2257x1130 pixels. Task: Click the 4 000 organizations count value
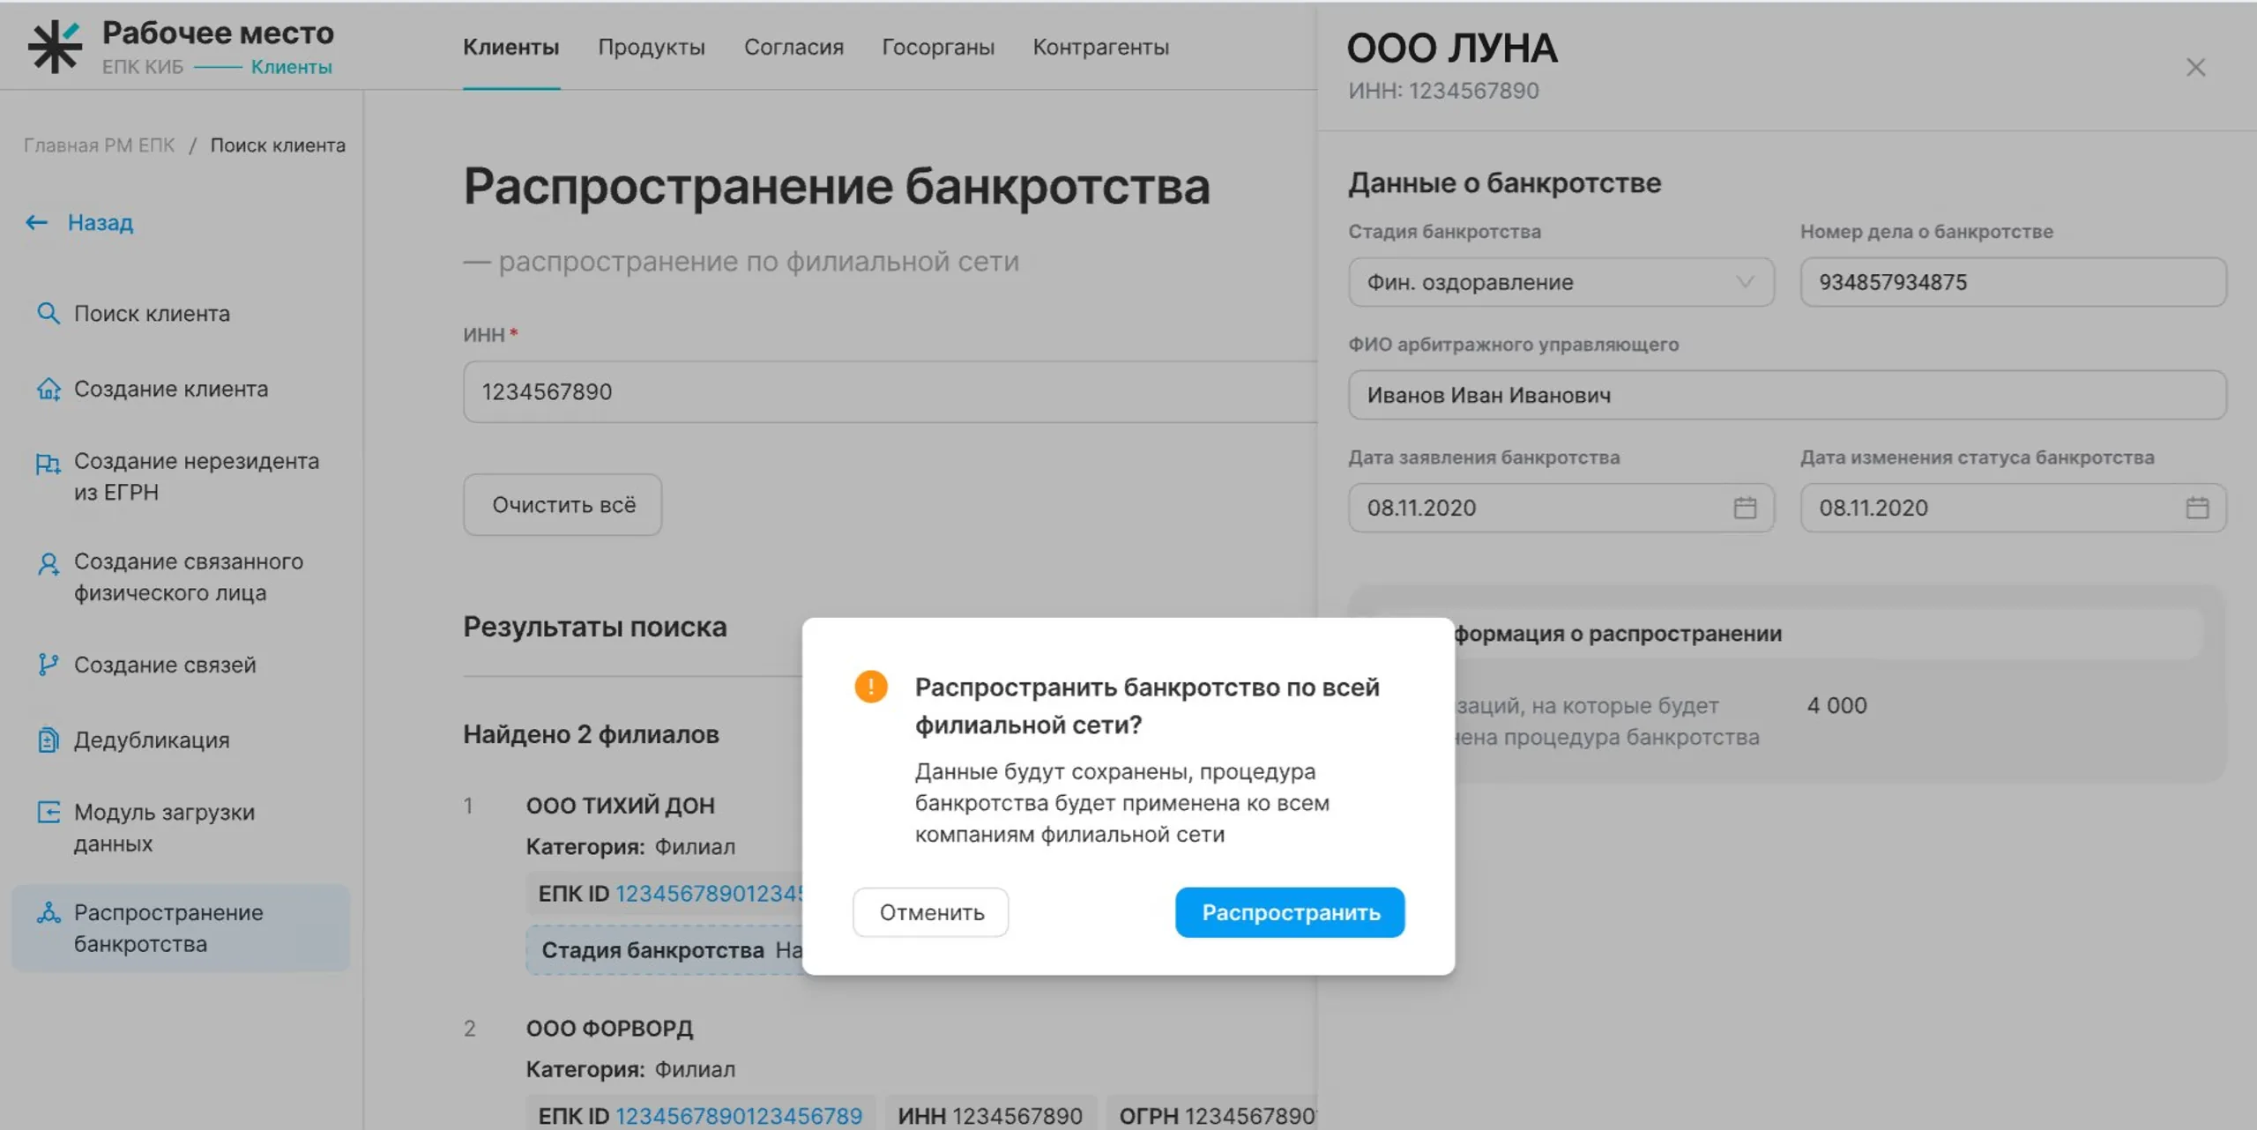(x=1836, y=705)
